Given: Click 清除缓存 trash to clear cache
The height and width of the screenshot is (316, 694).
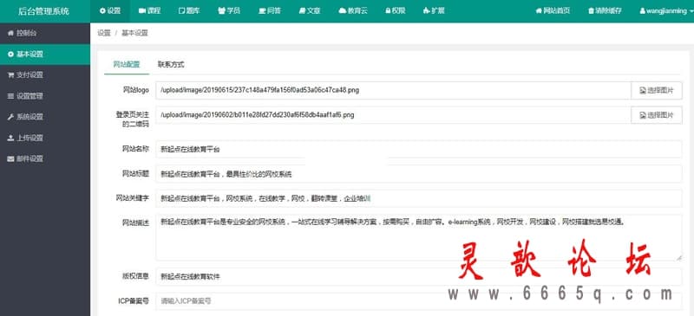Looking at the screenshot, I should (x=605, y=10).
